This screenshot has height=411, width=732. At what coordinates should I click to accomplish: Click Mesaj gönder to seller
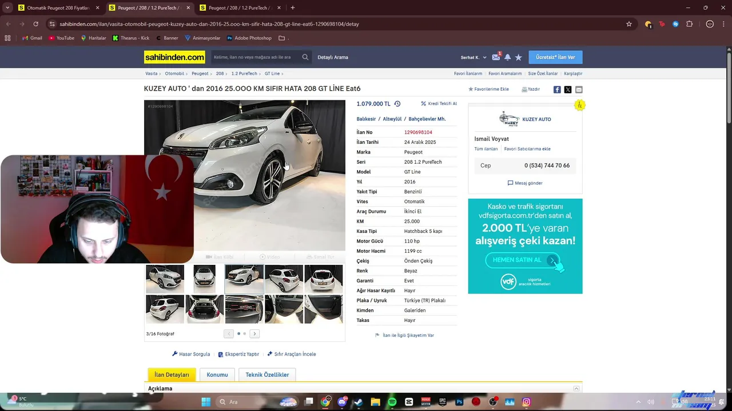(x=525, y=183)
